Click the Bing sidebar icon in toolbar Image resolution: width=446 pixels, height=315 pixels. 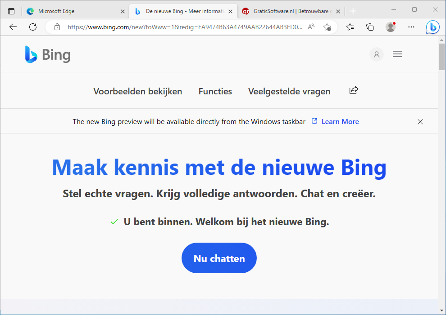tap(432, 27)
